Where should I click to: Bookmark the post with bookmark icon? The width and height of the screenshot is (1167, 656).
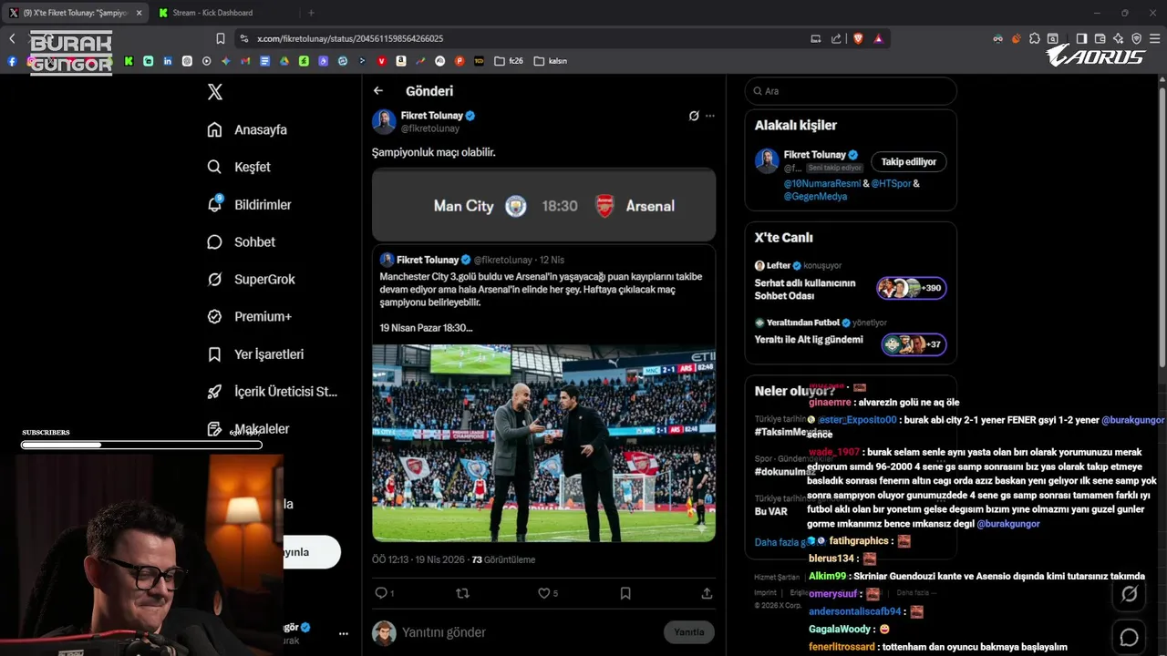pyautogui.click(x=625, y=593)
